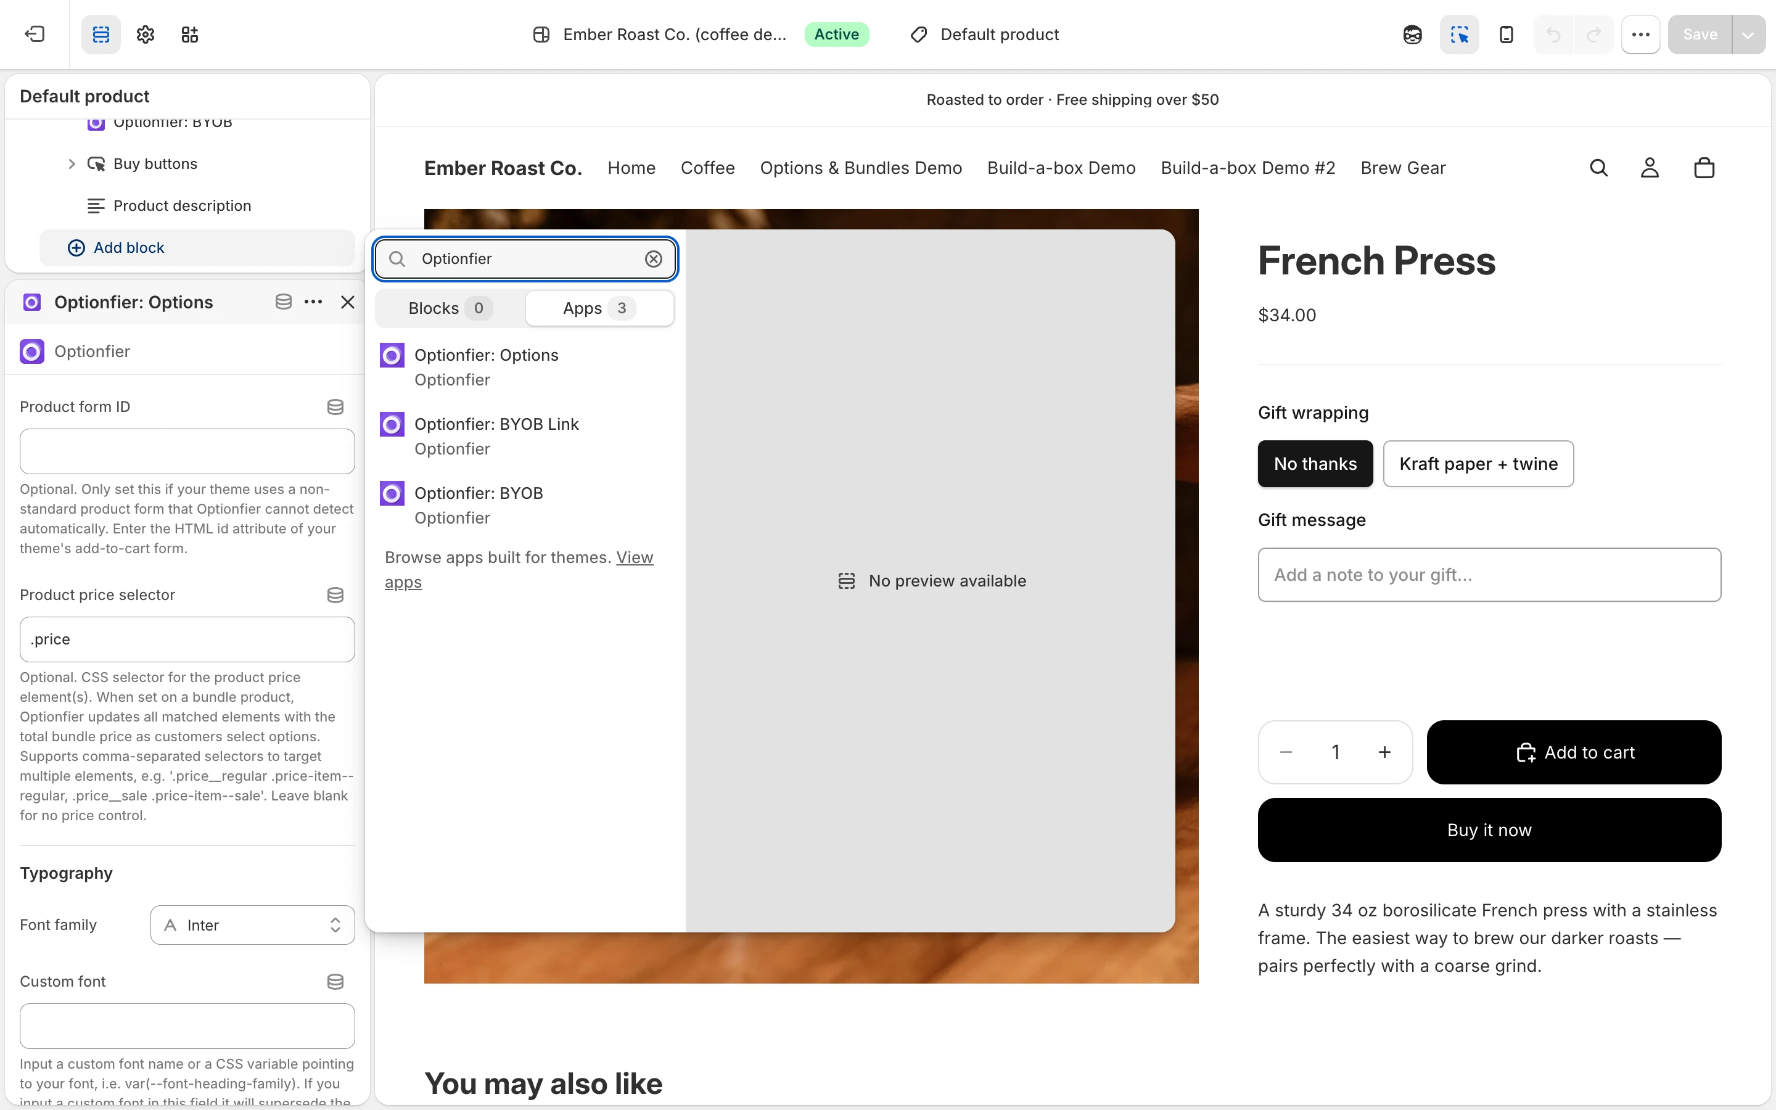Expand the Buy buttons block
The width and height of the screenshot is (1776, 1110).
coord(71,163)
